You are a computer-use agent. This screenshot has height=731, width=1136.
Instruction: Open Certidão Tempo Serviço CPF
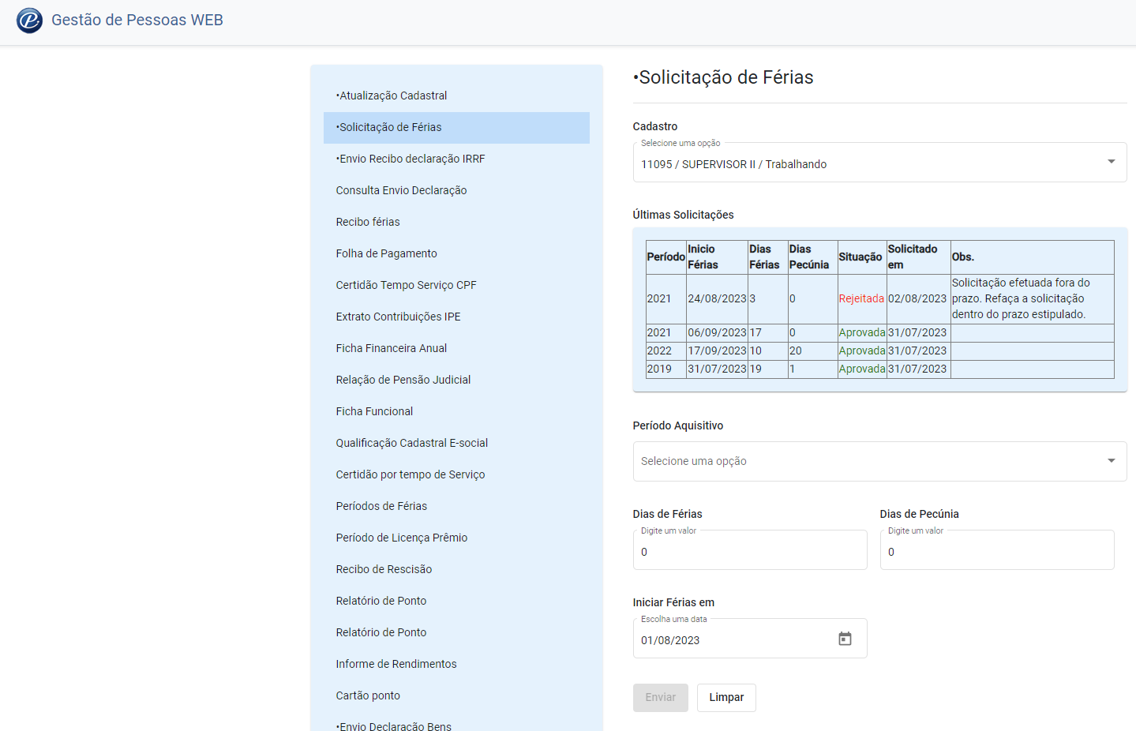[456, 285]
